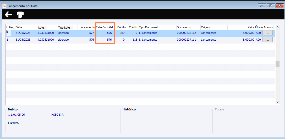Click the Débito column header
This screenshot has height=139, width=285.
coord(122,27)
